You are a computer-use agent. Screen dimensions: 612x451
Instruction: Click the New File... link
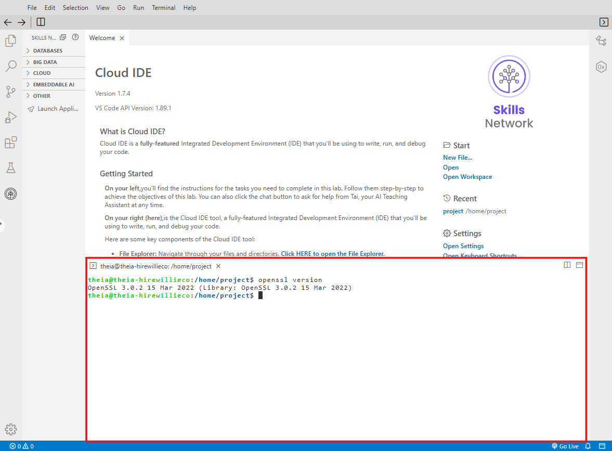point(458,158)
